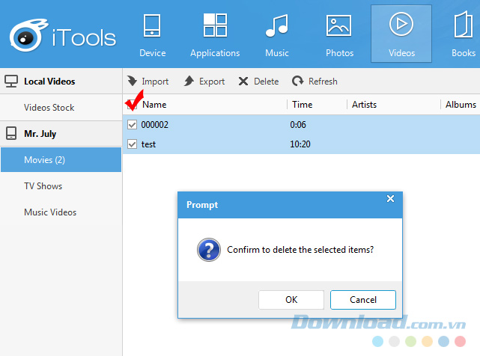Confirm deletion with the OK button
The height and width of the screenshot is (356, 480).
[291, 299]
